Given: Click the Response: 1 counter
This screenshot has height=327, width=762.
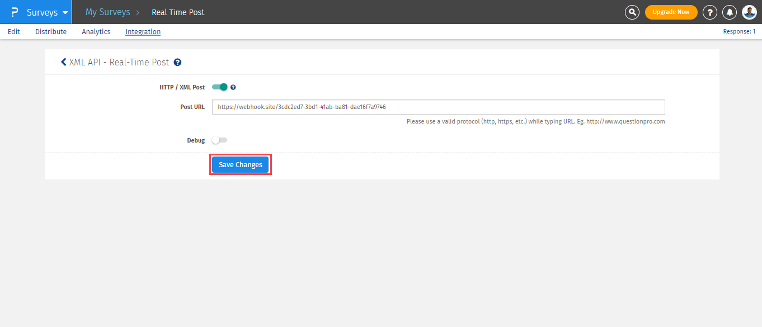Looking at the screenshot, I should 739,32.
